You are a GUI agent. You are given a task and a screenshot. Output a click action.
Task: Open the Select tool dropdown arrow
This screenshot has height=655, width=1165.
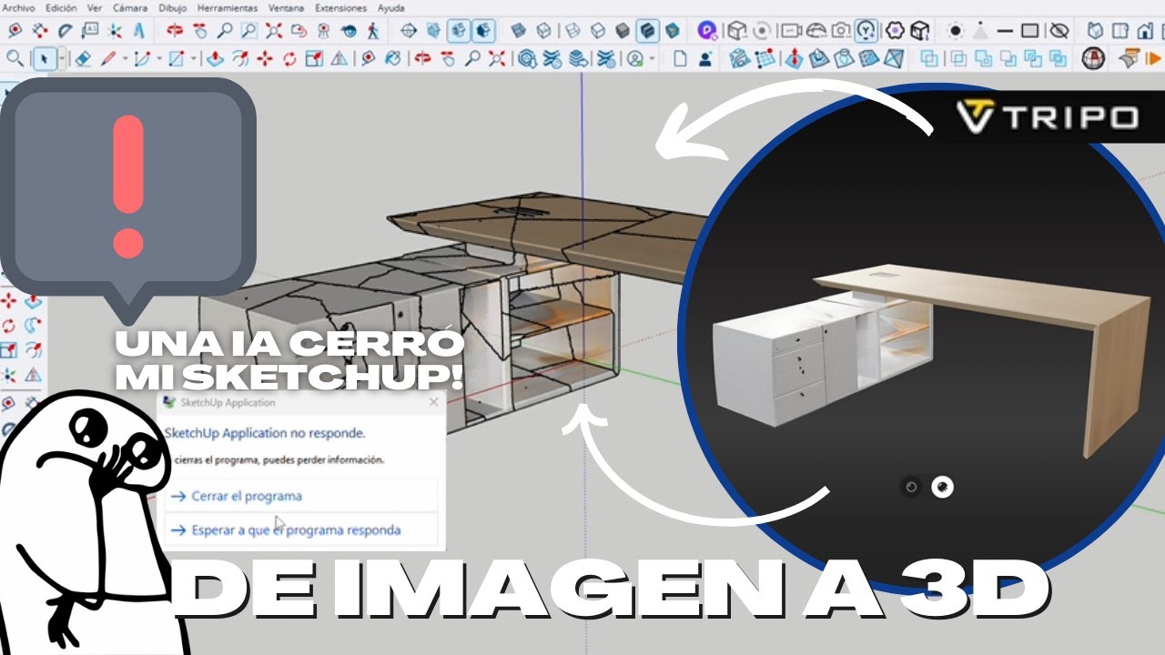click(x=62, y=59)
